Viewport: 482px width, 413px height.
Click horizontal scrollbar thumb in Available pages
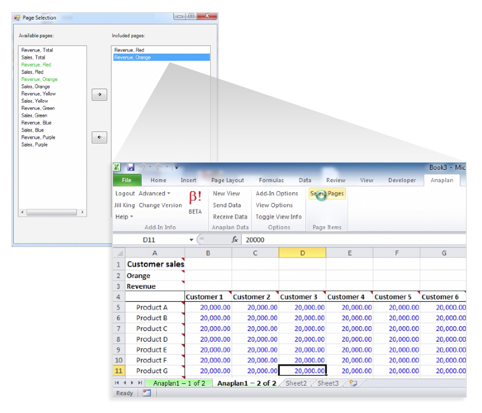[51, 212]
